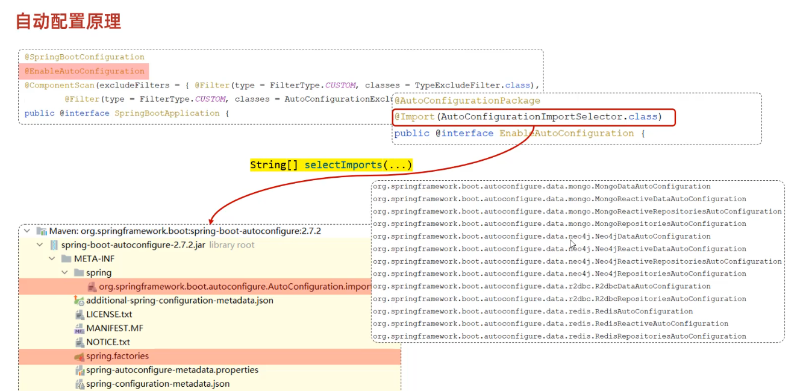
Task: Click the spring-autoconfigure-metadata.properties file icon
Action: (79, 370)
